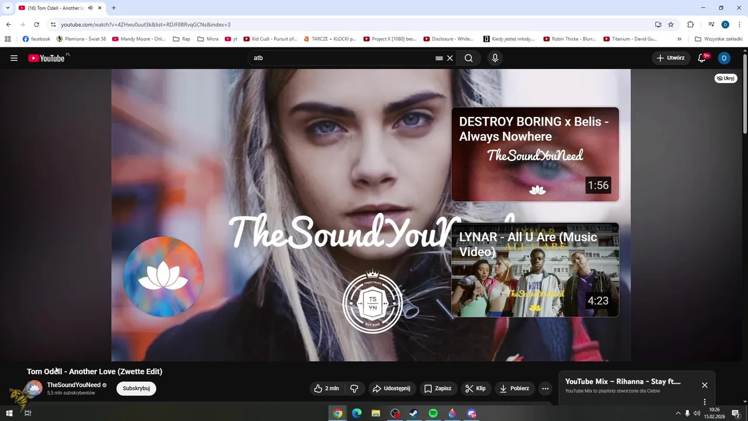748x421 pixels.
Task: Open the Micra bookmarks folder
Action: click(x=207, y=39)
